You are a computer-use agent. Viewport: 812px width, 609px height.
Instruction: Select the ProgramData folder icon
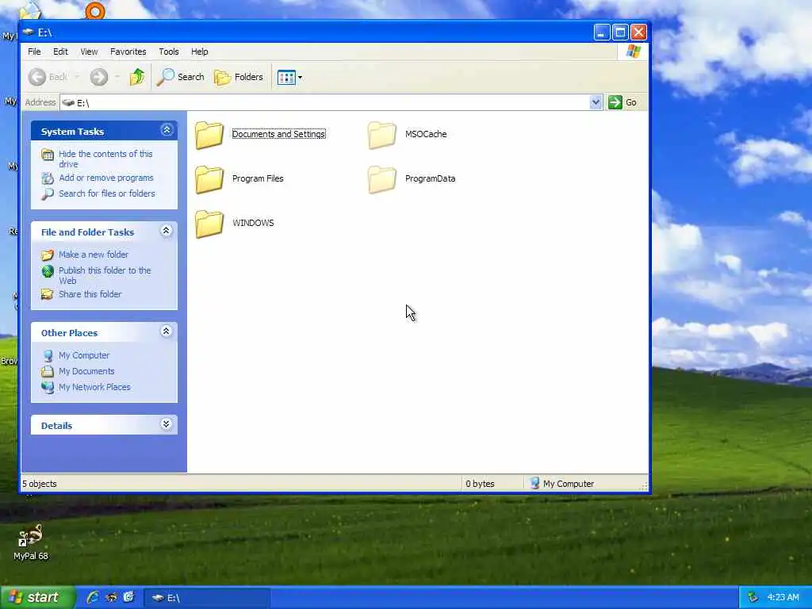382,179
